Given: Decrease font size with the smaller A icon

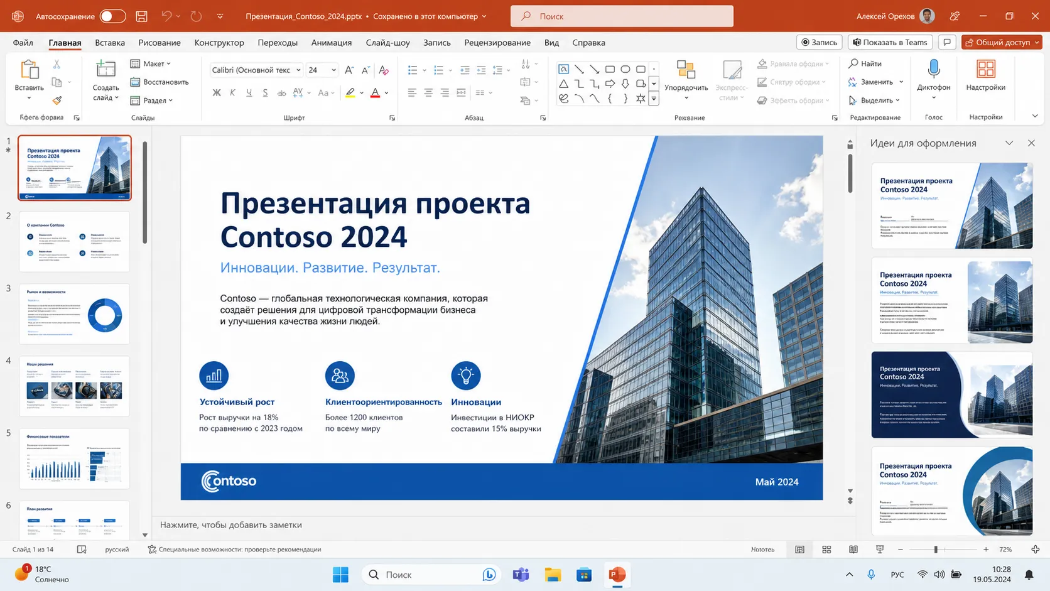Looking at the screenshot, I should [x=365, y=70].
